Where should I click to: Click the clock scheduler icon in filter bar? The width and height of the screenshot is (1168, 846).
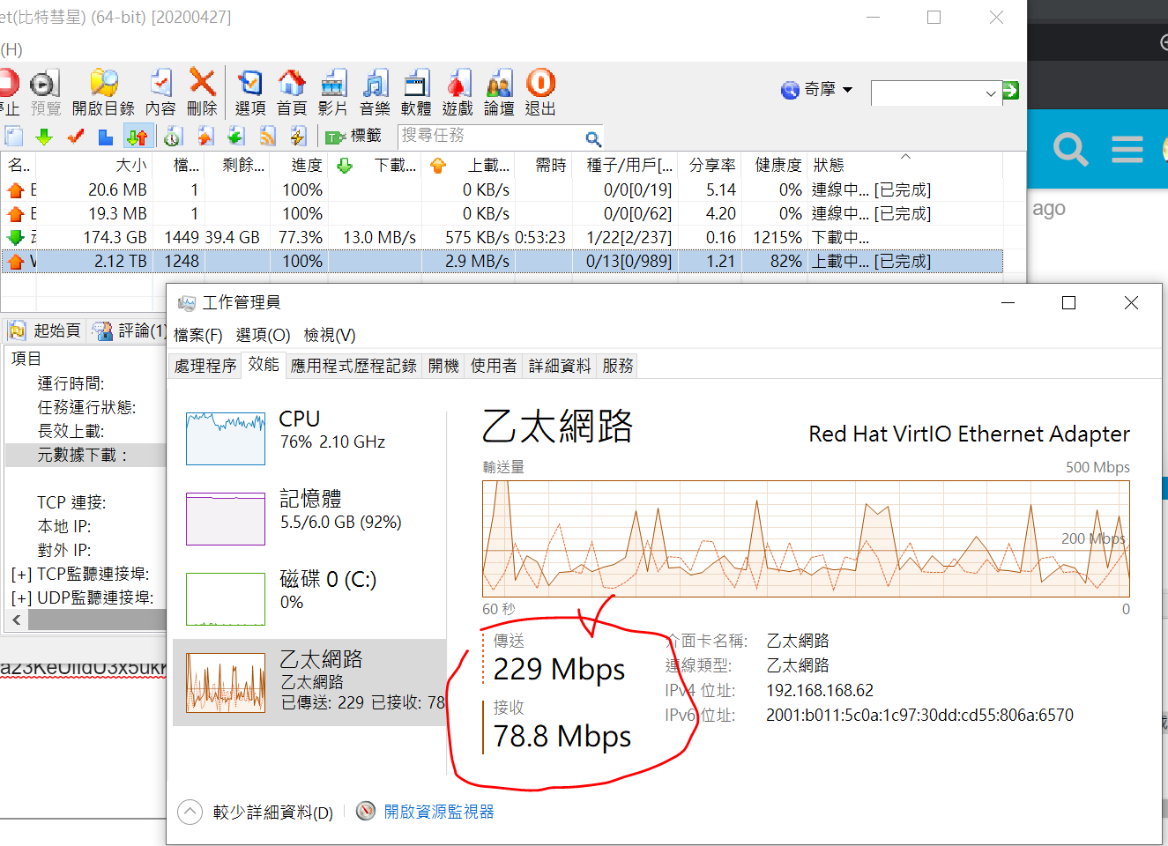[173, 136]
